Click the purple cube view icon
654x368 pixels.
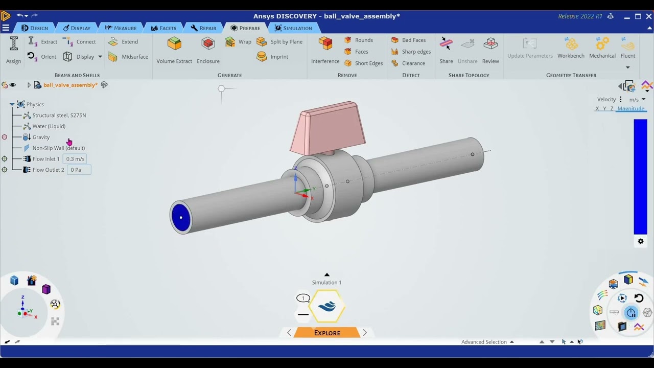(x=46, y=289)
